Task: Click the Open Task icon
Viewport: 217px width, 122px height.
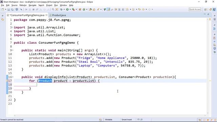Action: click(x=94, y=9)
